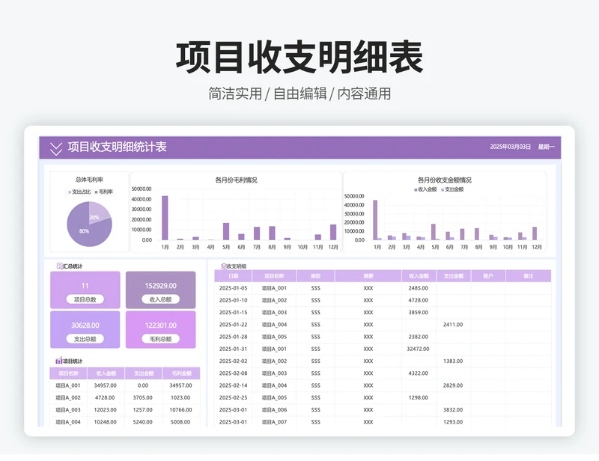Click the 类型 column header
The height and width of the screenshot is (461, 599).
pyautogui.click(x=315, y=275)
